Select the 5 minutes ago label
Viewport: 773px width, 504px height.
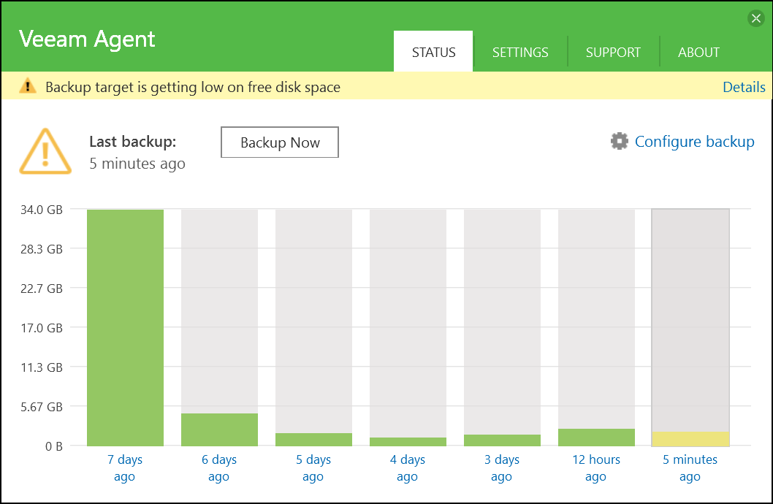pyautogui.click(x=690, y=467)
